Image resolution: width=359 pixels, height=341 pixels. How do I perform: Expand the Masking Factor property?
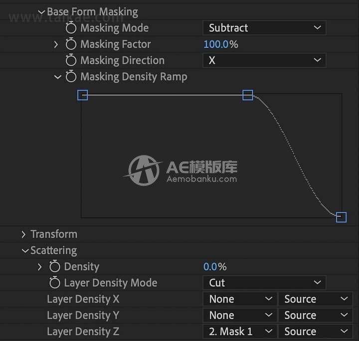tap(56, 44)
